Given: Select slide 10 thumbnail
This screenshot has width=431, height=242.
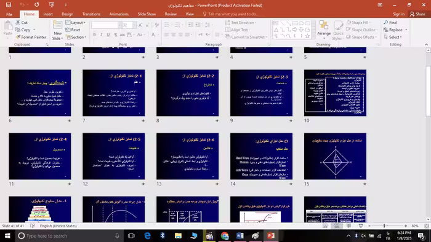Looking at the screenshot, I should (335, 93).
